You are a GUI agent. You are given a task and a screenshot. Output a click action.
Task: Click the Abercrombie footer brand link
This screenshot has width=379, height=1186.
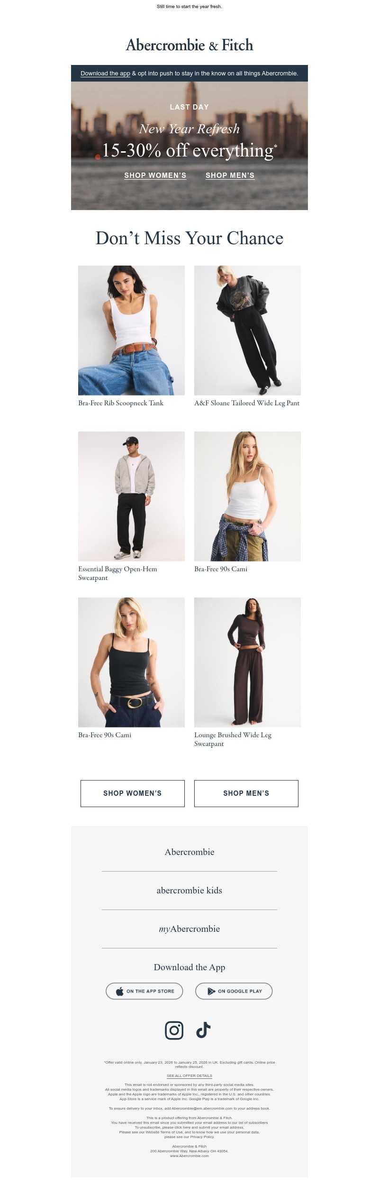coord(189,852)
